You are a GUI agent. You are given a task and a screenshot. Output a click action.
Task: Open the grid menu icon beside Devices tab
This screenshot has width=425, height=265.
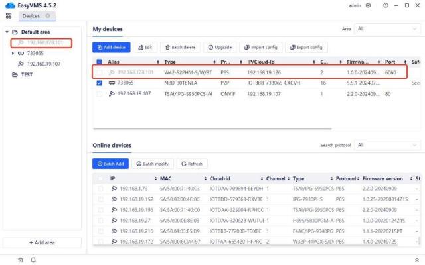click(x=9, y=15)
